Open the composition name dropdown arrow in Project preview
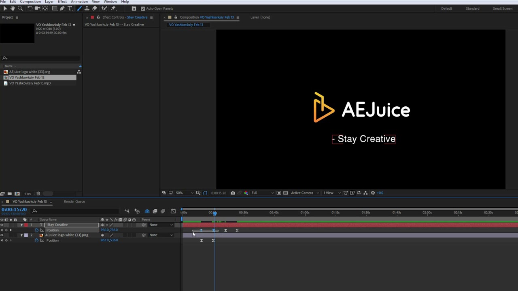This screenshot has width=518, height=291. pyautogui.click(x=74, y=25)
